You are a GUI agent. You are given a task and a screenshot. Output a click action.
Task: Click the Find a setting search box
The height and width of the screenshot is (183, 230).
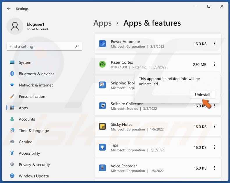44,46
